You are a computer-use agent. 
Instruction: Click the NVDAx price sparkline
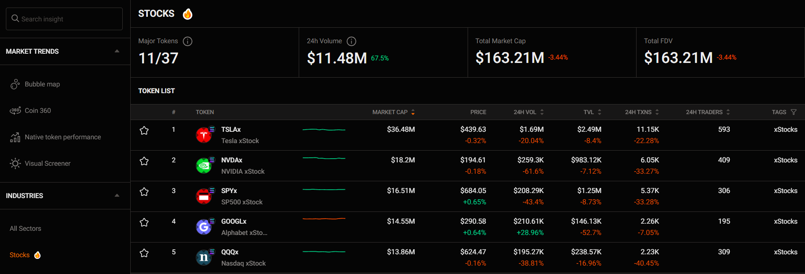(324, 158)
